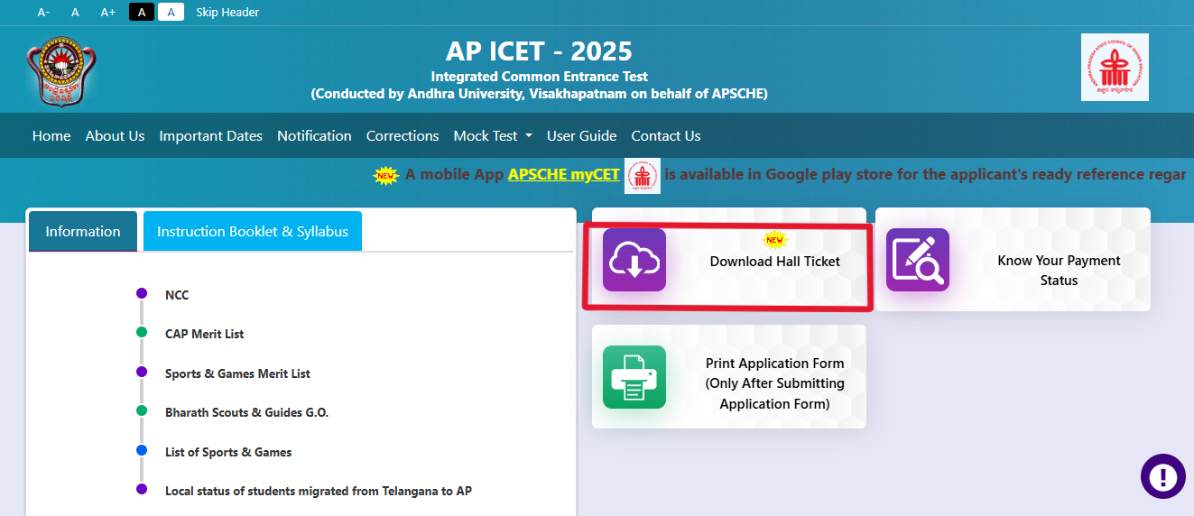The width and height of the screenshot is (1194, 516).
Task: Open the NCC information item
Action: pyautogui.click(x=177, y=295)
